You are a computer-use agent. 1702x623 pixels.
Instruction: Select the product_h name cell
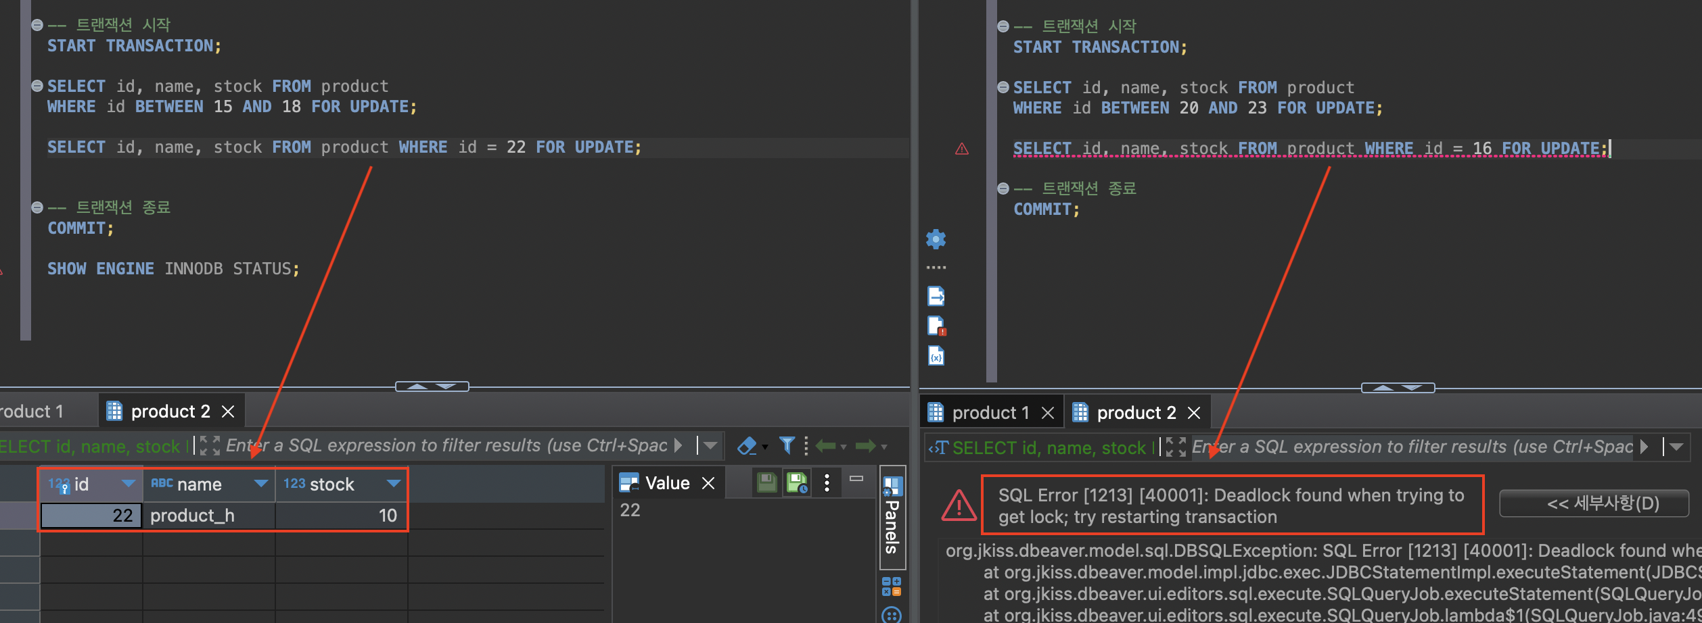(208, 516)
